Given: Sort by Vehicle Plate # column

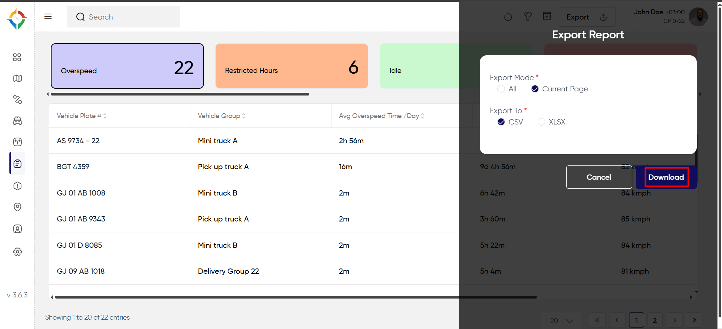Looking at the screenshot, I should click(x=105, y=116).
